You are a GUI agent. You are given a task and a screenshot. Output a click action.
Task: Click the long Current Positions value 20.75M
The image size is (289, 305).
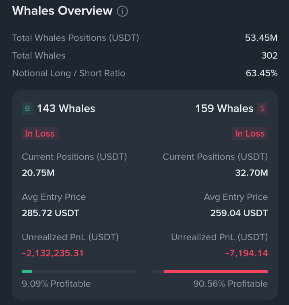38,173
